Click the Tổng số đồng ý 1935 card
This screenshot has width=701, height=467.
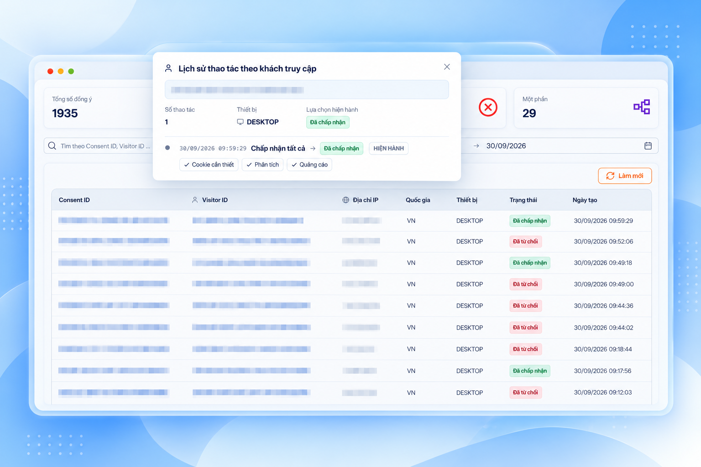coord(99,108)
